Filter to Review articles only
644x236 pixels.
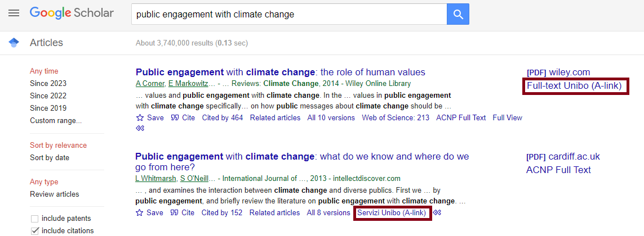(55, 194)
